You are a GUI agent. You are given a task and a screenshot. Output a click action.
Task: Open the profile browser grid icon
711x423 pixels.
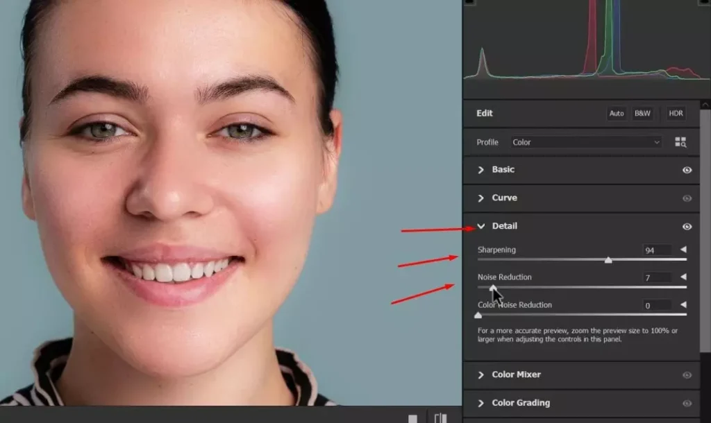pyautogui.click(x=681, y=142)
